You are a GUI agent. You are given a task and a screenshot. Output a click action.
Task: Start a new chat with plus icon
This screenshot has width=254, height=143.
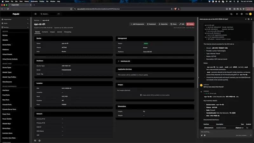[x=246, y=19]
